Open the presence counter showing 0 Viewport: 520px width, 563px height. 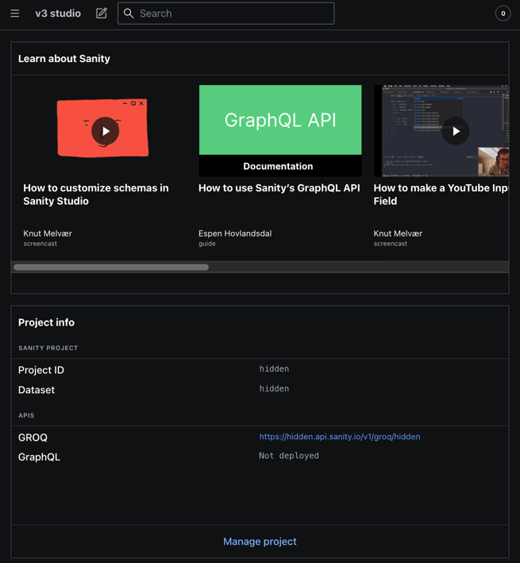pos(503,13)
